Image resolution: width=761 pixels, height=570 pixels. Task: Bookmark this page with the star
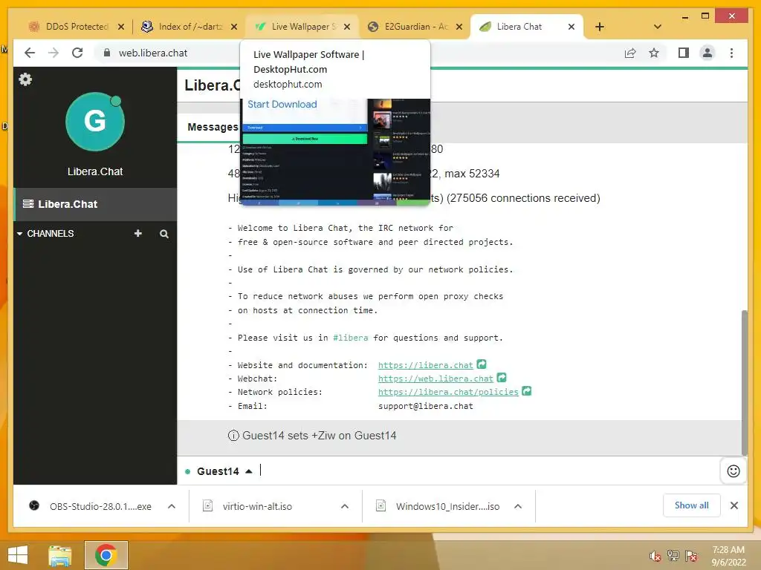tap(654, 53)
